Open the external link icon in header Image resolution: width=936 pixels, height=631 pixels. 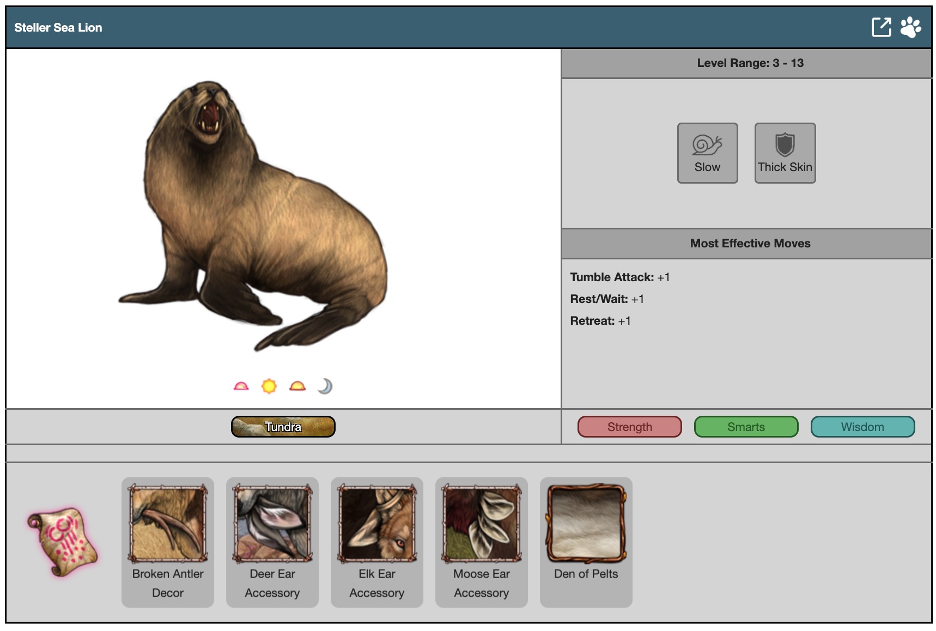click(881, 27)
